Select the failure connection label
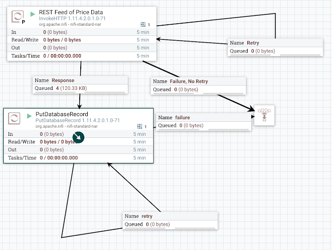Screen dimensions: 332x250 203,118
